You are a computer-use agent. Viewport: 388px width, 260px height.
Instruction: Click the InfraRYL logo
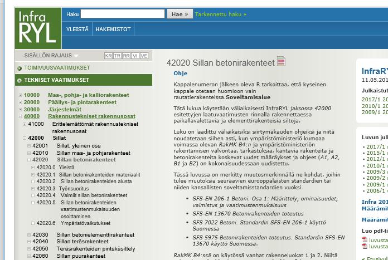[x=38, y=28]
